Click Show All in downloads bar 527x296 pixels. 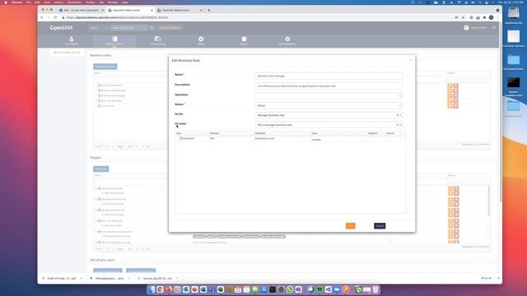tap(487, 278)
